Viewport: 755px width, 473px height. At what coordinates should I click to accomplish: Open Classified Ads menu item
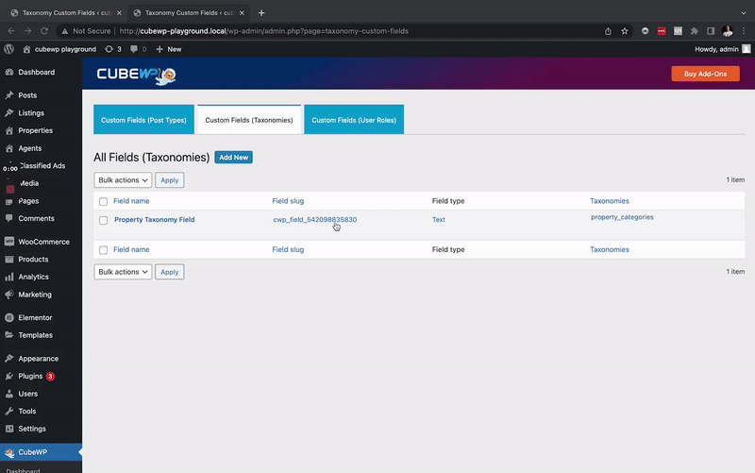click(x=42, y=166)
